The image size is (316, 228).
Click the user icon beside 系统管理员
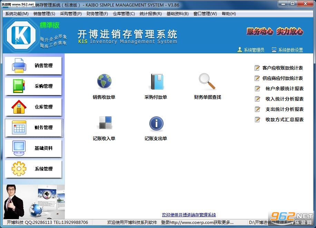click(x=240, y=50)
